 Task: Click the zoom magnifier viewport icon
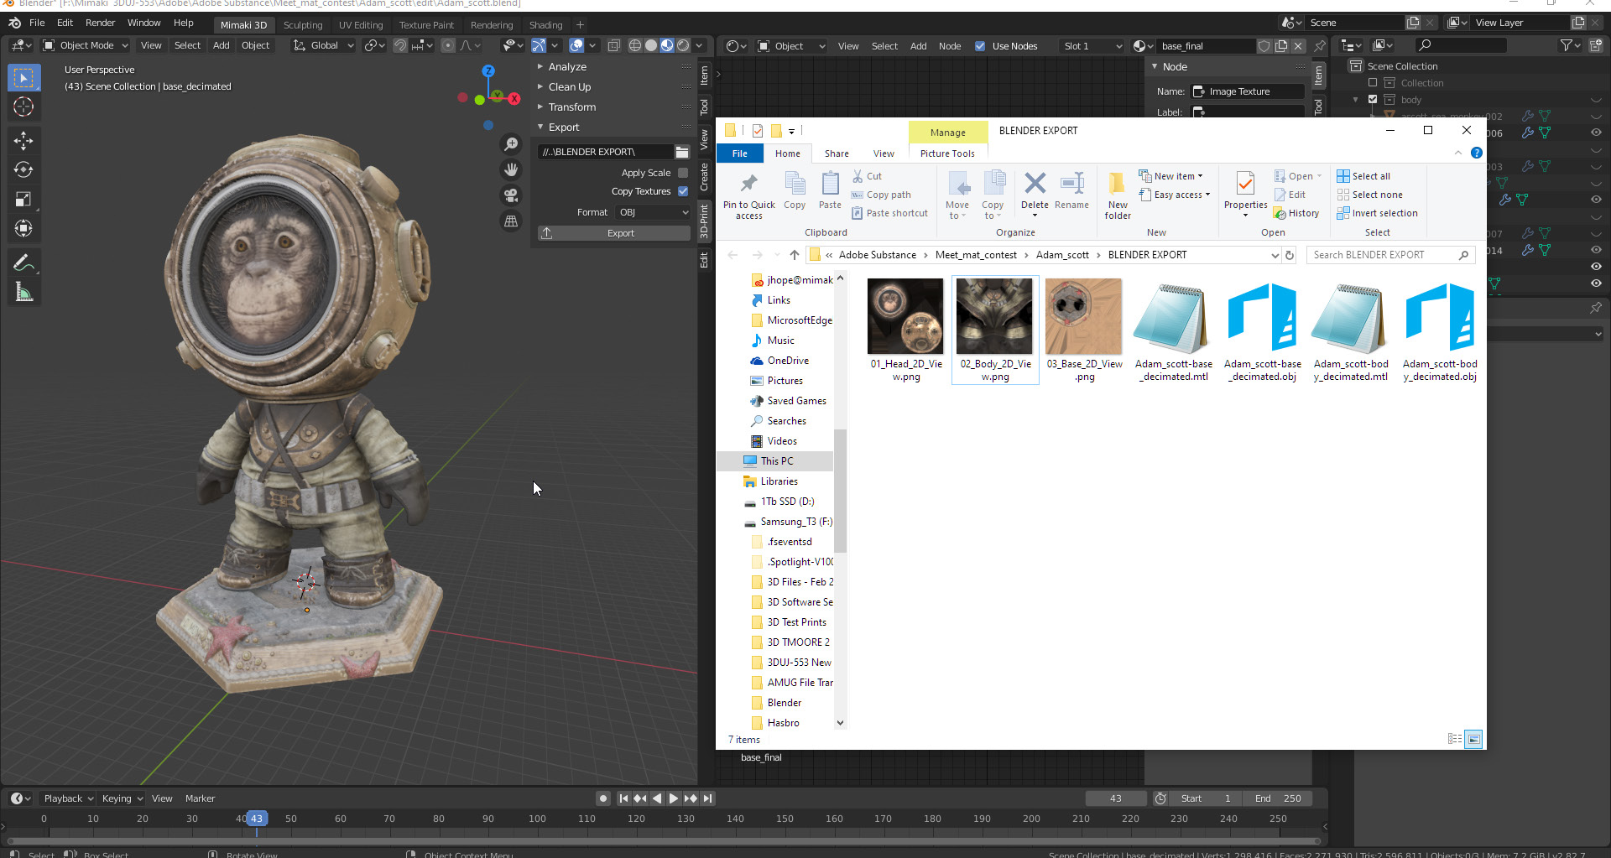(x=510, y=144)
